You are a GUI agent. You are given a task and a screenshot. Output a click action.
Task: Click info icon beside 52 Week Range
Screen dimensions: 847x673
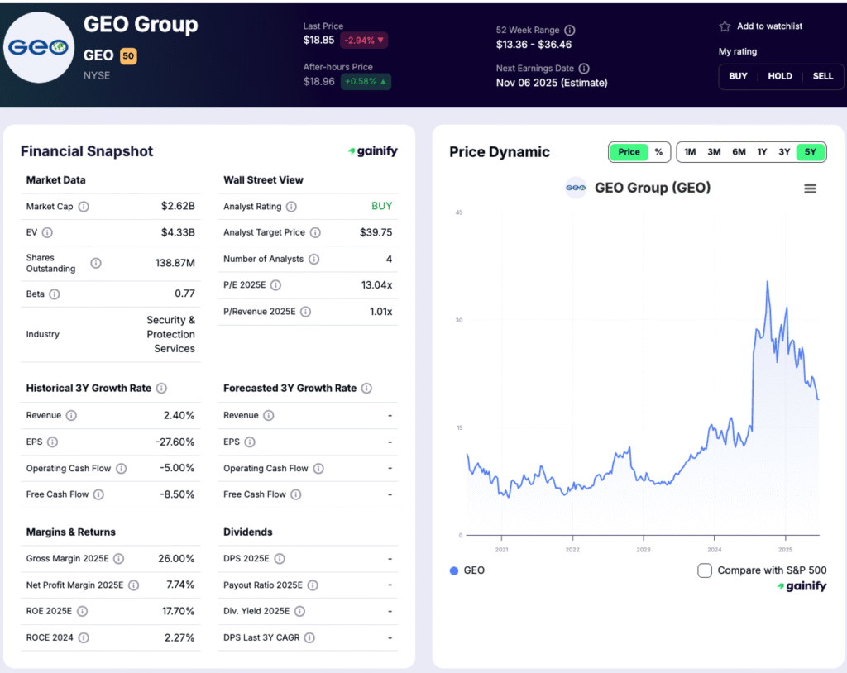(569, 31)
